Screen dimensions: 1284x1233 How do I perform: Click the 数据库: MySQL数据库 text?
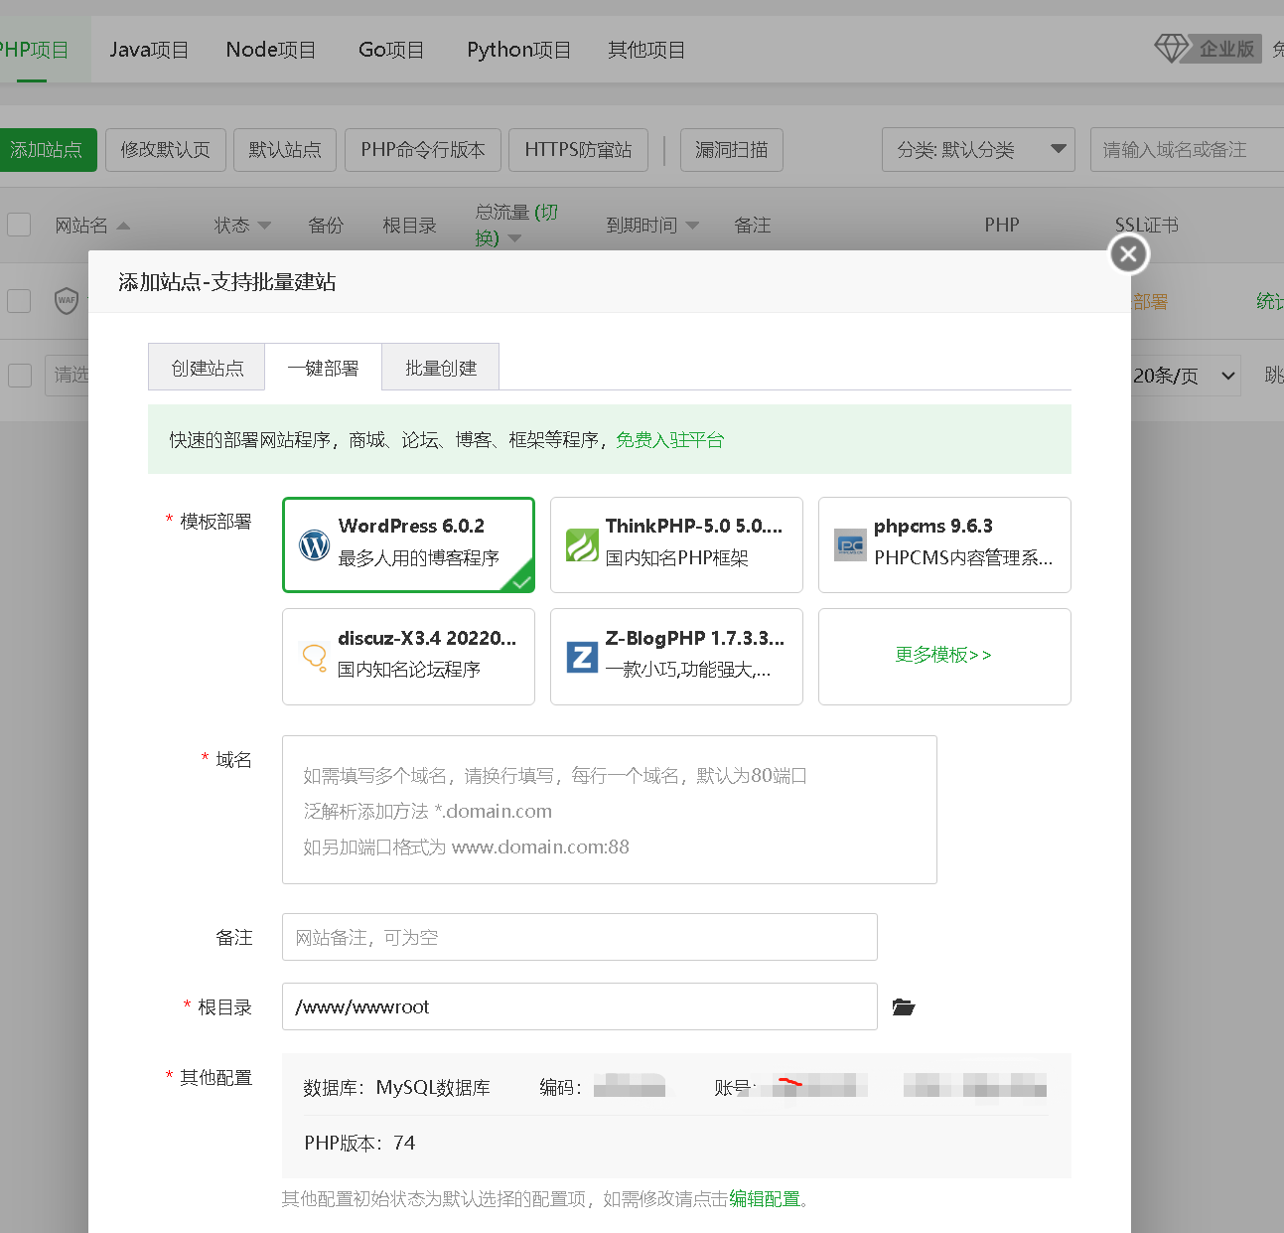coord(397,1088)
